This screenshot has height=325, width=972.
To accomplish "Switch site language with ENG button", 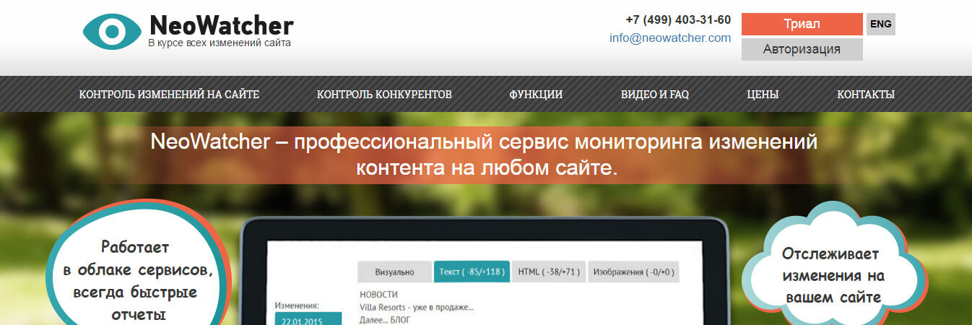I will pyautogui.click(x=880, y=24).
